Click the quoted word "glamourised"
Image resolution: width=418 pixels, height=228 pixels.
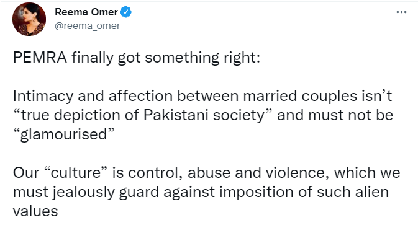coord(63,134)
